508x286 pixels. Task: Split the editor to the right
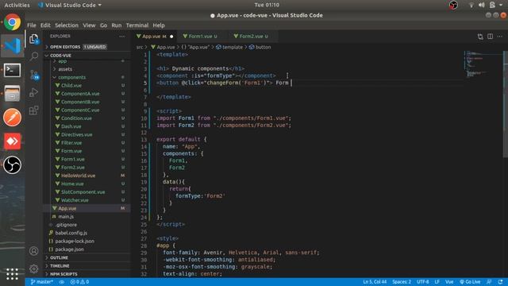click(x=491, y=37)
